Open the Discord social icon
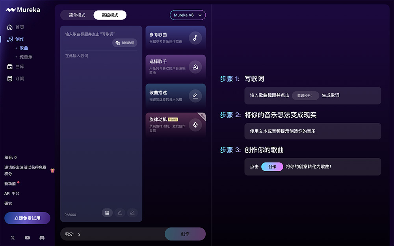The width and height of the screenshot is (394, 246). coord(42,238)
